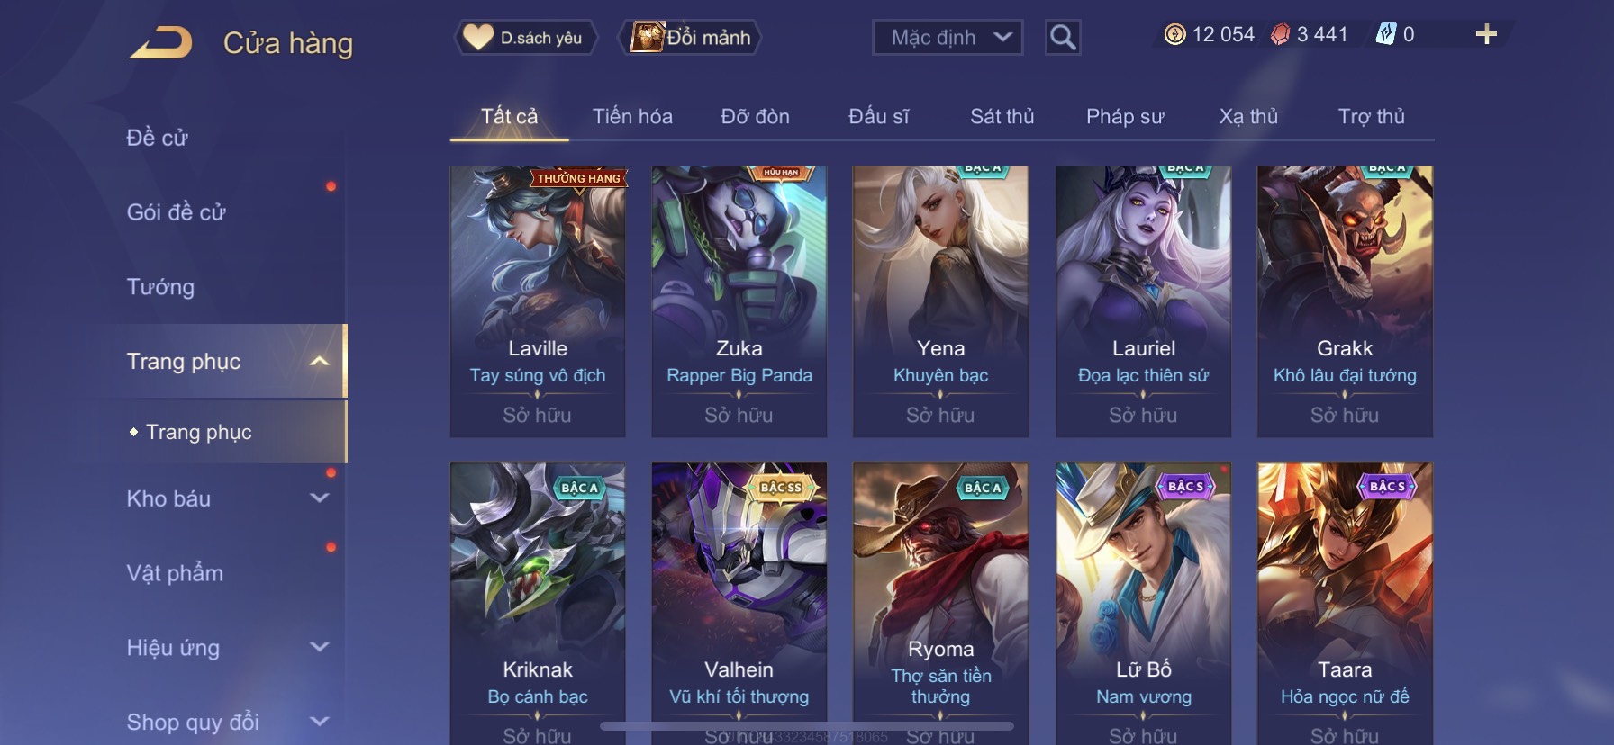The height and width of the screenshot is (745, 1614).
Task: Collapse the Trang phục sidebar section
Action: (x=319, y=362)
